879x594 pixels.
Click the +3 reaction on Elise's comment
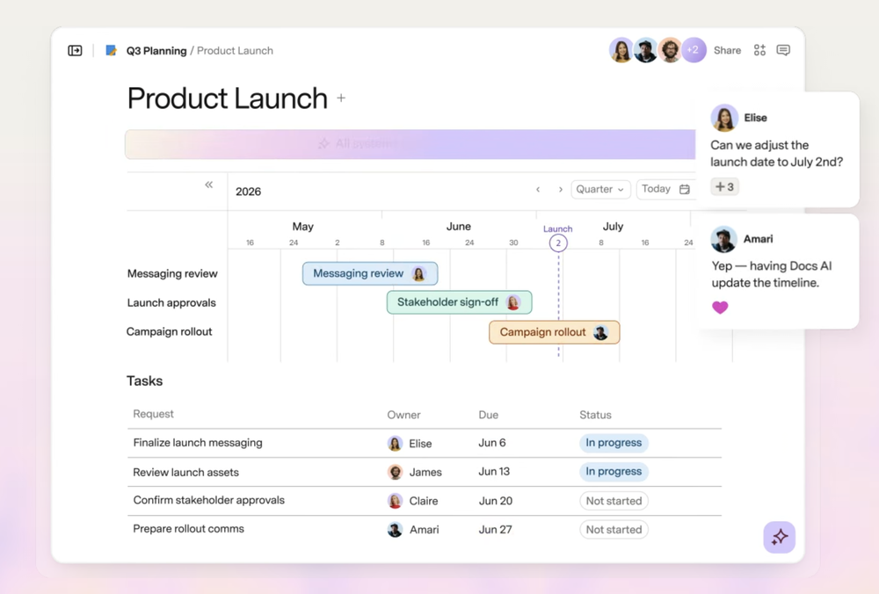pos(725,186)
